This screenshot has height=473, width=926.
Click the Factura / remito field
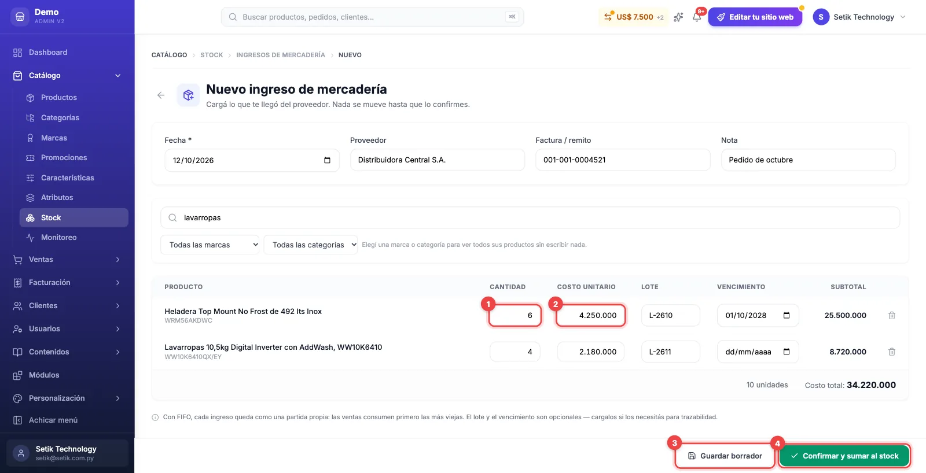[623, 160]
